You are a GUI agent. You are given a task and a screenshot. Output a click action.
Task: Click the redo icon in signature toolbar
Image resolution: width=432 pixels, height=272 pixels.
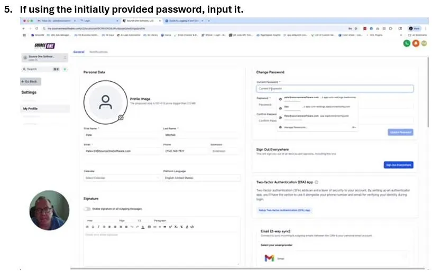click(137, 227)
